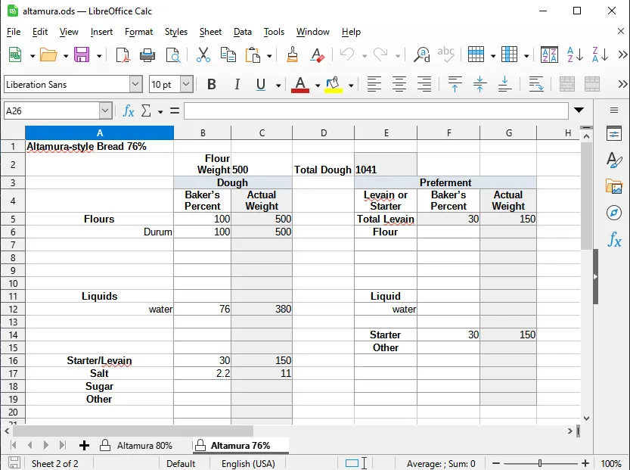630x470 pixels.
Task: Open Find and Replace
Action: pyautogui.click(x=422, y=54)
